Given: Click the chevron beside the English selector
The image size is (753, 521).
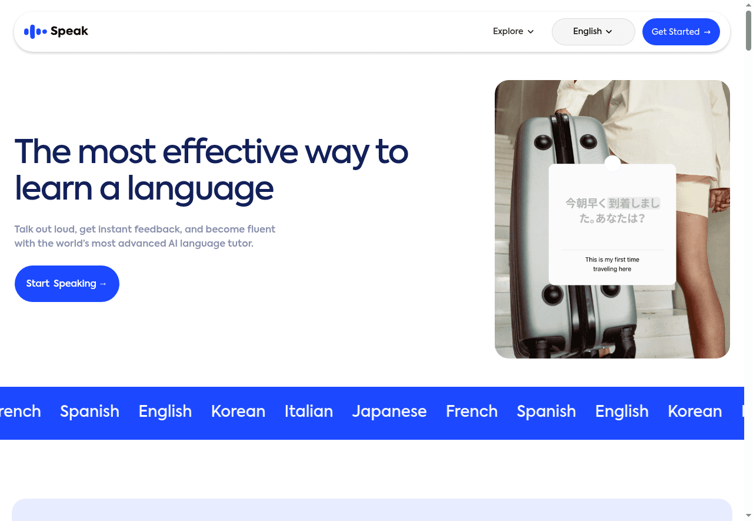Looking at the screenshot, I should pyautogui.click(x=609, y=32).
